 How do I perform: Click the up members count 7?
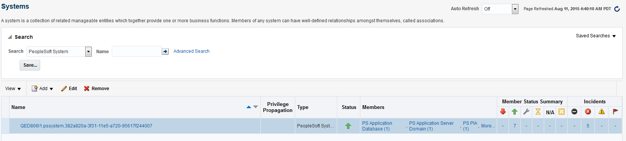pos(515,126)
